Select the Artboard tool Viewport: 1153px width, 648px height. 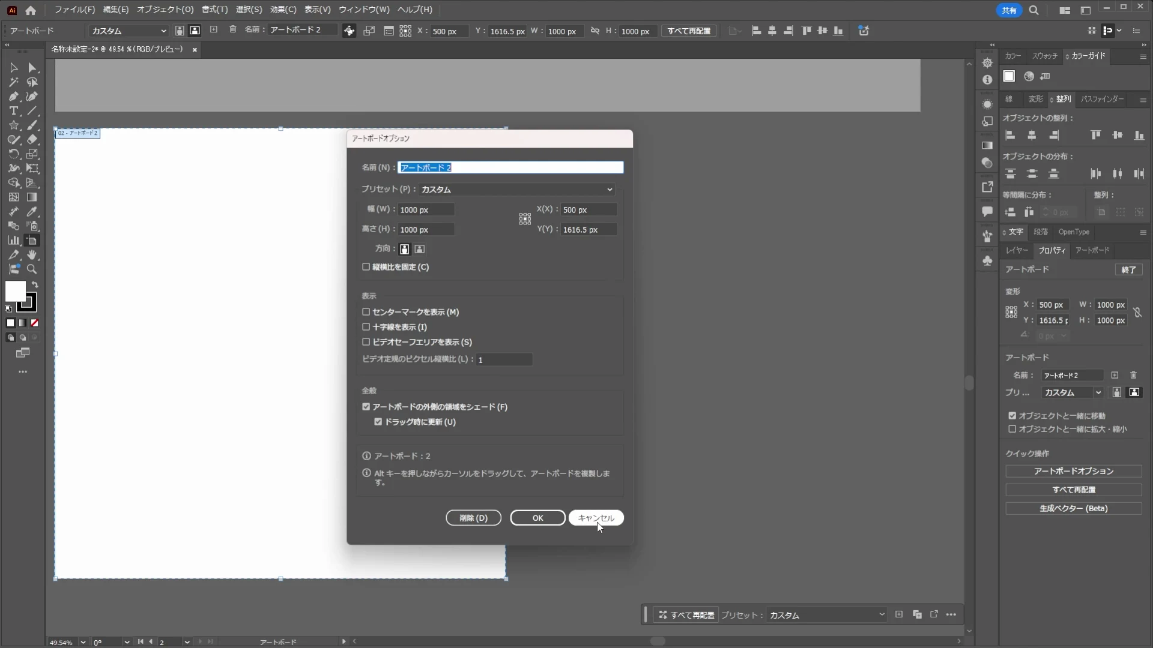click(x=32, y=241)
